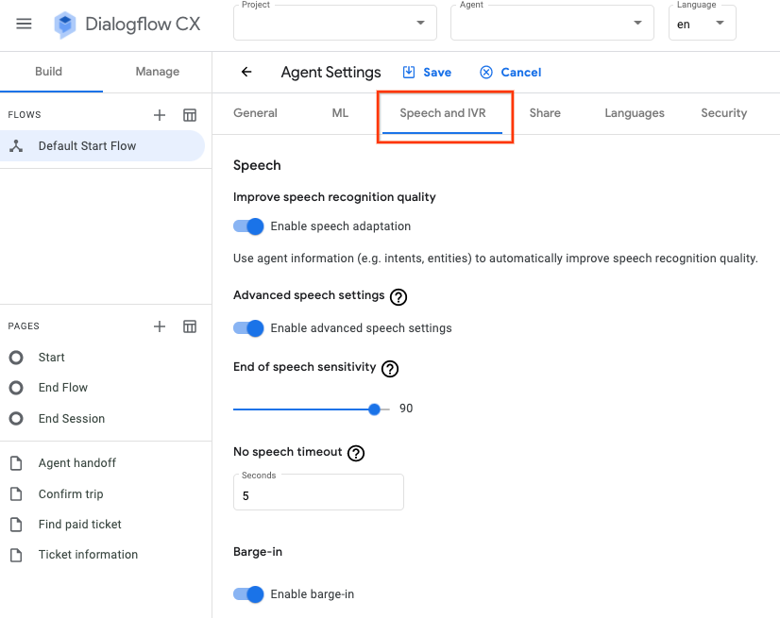Click the Ticket information page icon
The image size is (780, 618).
click(x=16, y=555)
